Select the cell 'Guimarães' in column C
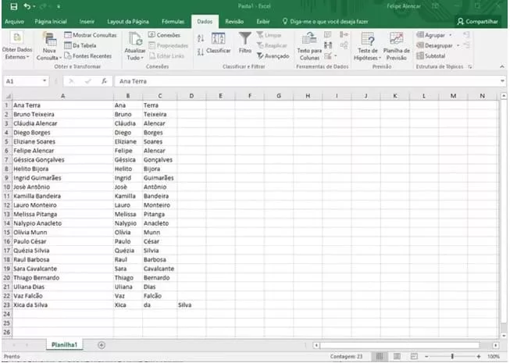Viewport: 510px width, 363px height. pyautogui.click(x=159, y=178)
